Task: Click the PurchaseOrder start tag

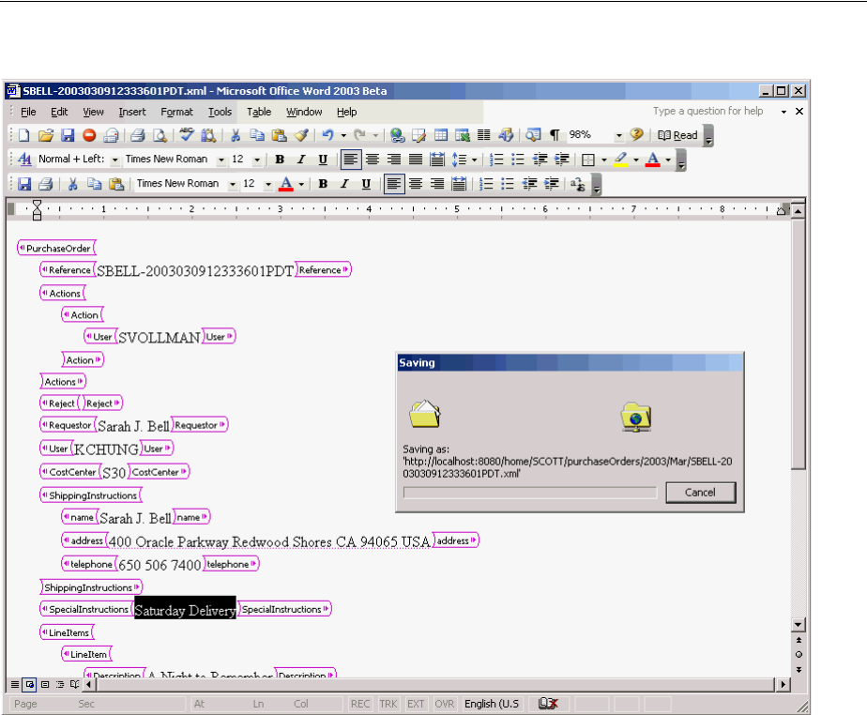Action: point(56,249)
